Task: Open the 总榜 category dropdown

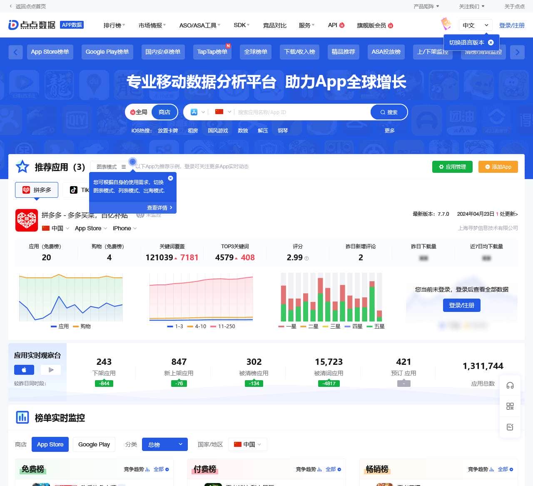Action: click(165, 444)
